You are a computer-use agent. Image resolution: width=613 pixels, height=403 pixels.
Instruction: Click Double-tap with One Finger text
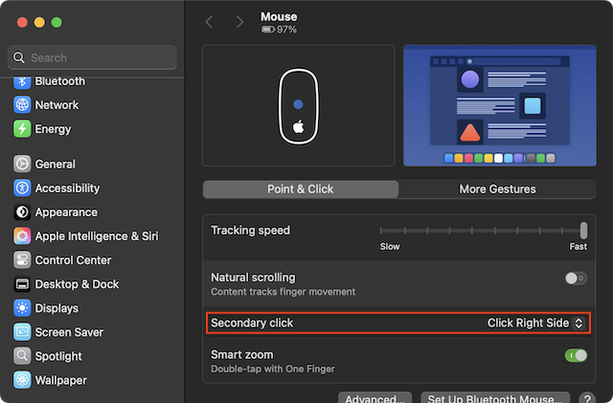pos(273,369)
